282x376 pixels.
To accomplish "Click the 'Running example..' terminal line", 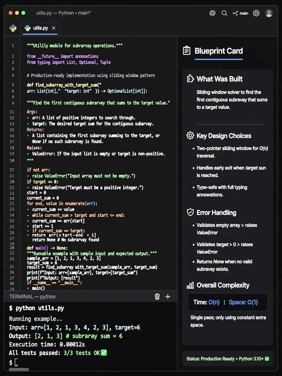I will 35,319.
